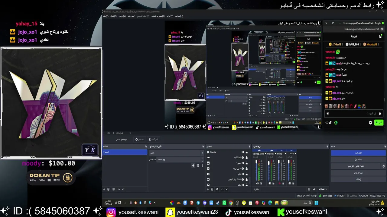Viewport: 387px width, 217px height.
Task: Click stop streaming button إيقاف البث
Action: [x=358, y=153]
